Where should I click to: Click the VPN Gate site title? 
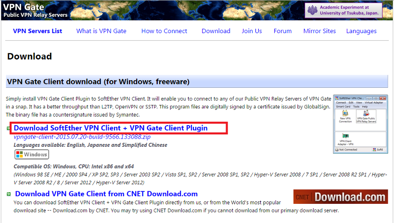[24, 7]
